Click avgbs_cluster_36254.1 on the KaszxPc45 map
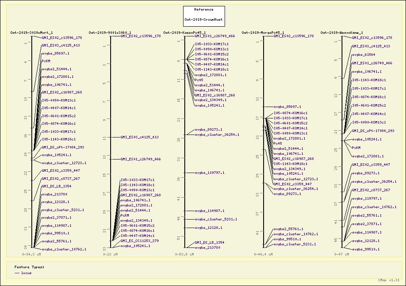Screen dimensions: 406x286 click(x=217, y=135)
